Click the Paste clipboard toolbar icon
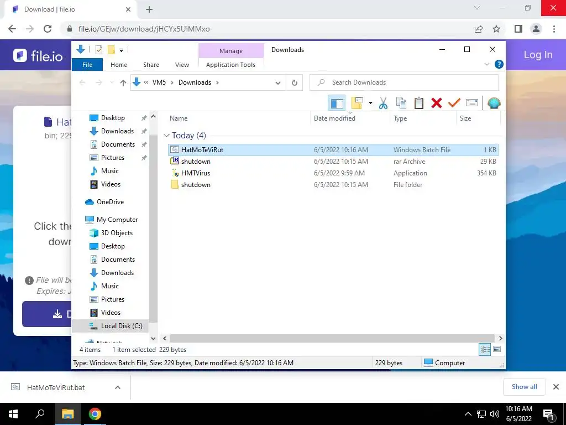This screenshot has width=566, height=425. click(x=419, y=103)
